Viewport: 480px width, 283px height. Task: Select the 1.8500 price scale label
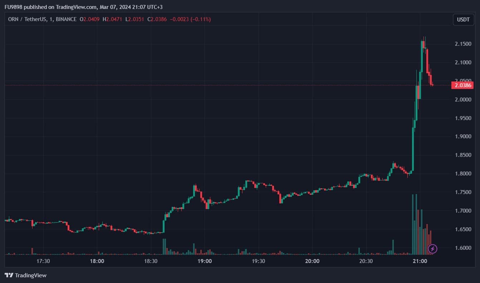point(463,155)
